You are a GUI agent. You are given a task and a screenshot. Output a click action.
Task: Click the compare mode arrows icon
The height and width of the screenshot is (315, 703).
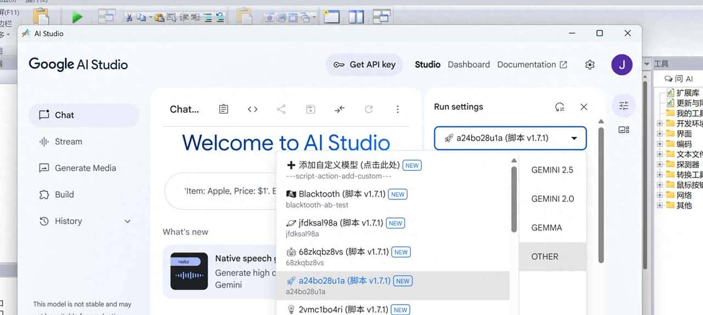tap(339, 109)
